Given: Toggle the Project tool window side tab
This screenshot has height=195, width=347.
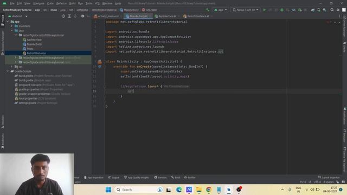Looking at the screenshot, I should [x=2, y=21].
